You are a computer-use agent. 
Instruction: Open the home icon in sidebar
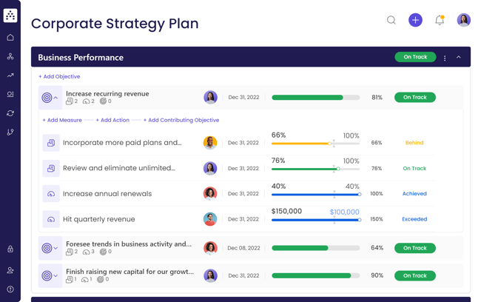[x=10, y=37]
